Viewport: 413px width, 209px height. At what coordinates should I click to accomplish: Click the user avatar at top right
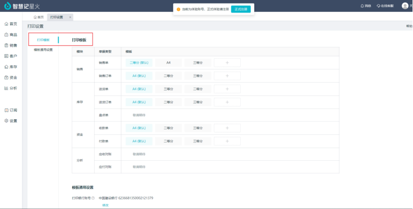click(405, 6)
